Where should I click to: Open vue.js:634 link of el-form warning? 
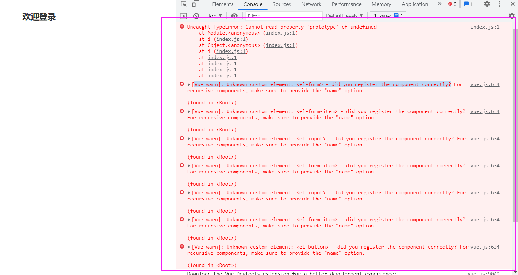coord(485,84)
